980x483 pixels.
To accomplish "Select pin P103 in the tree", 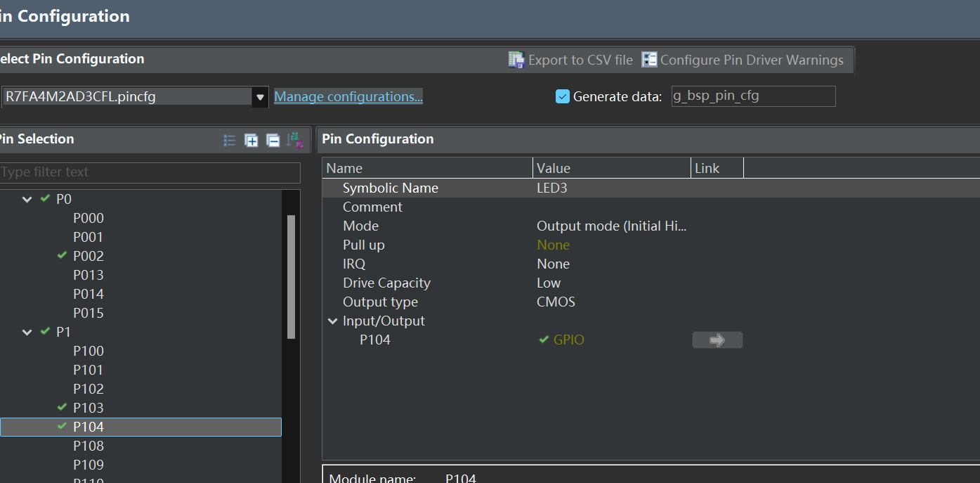I will tap(89, 408).
